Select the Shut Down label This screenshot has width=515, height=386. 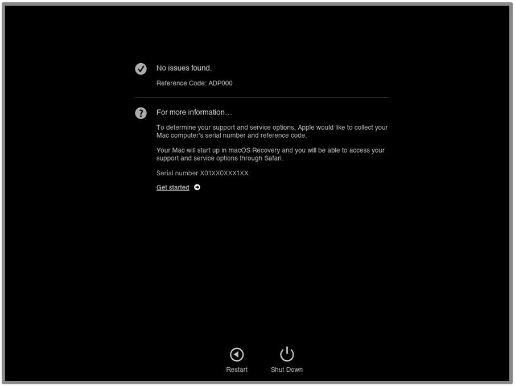click(287, 369)
